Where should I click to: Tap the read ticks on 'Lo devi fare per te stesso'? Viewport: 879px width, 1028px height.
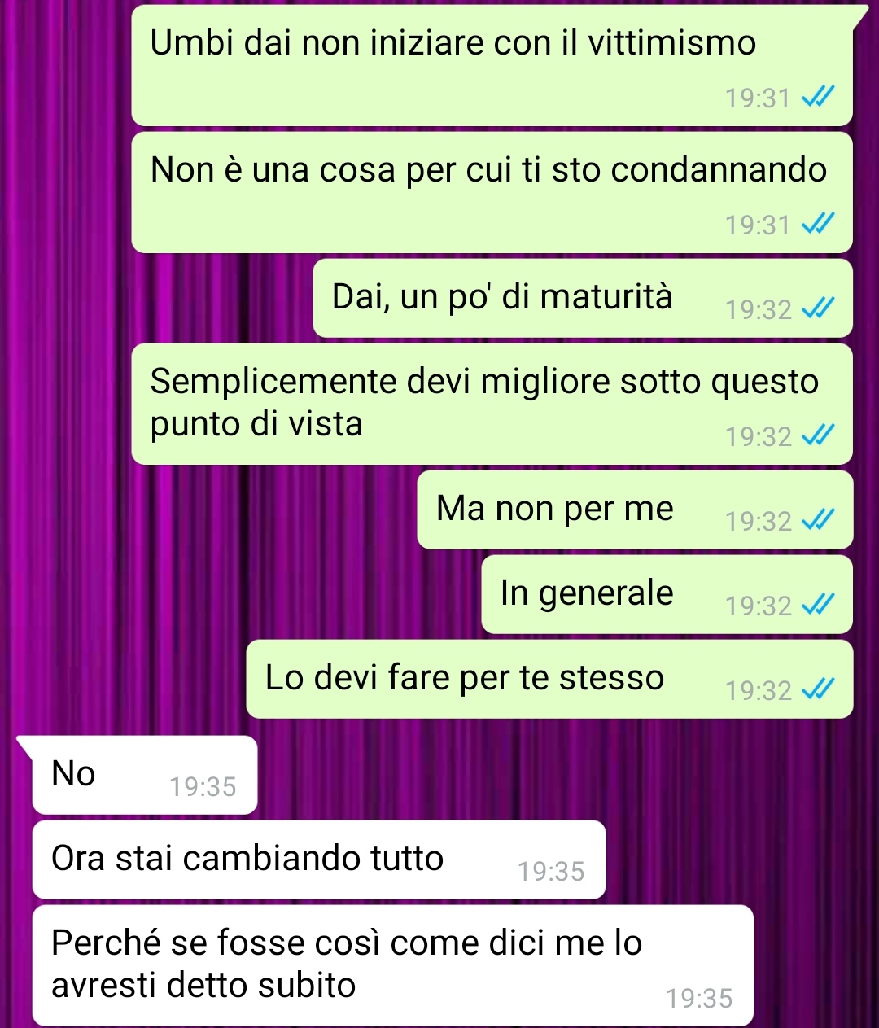click(x=818, y=690)
